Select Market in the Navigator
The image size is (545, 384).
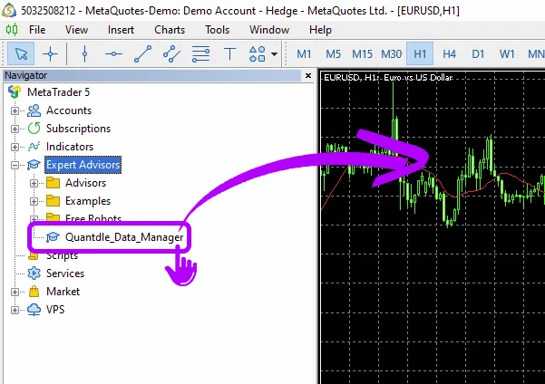(x=63, y=292)
